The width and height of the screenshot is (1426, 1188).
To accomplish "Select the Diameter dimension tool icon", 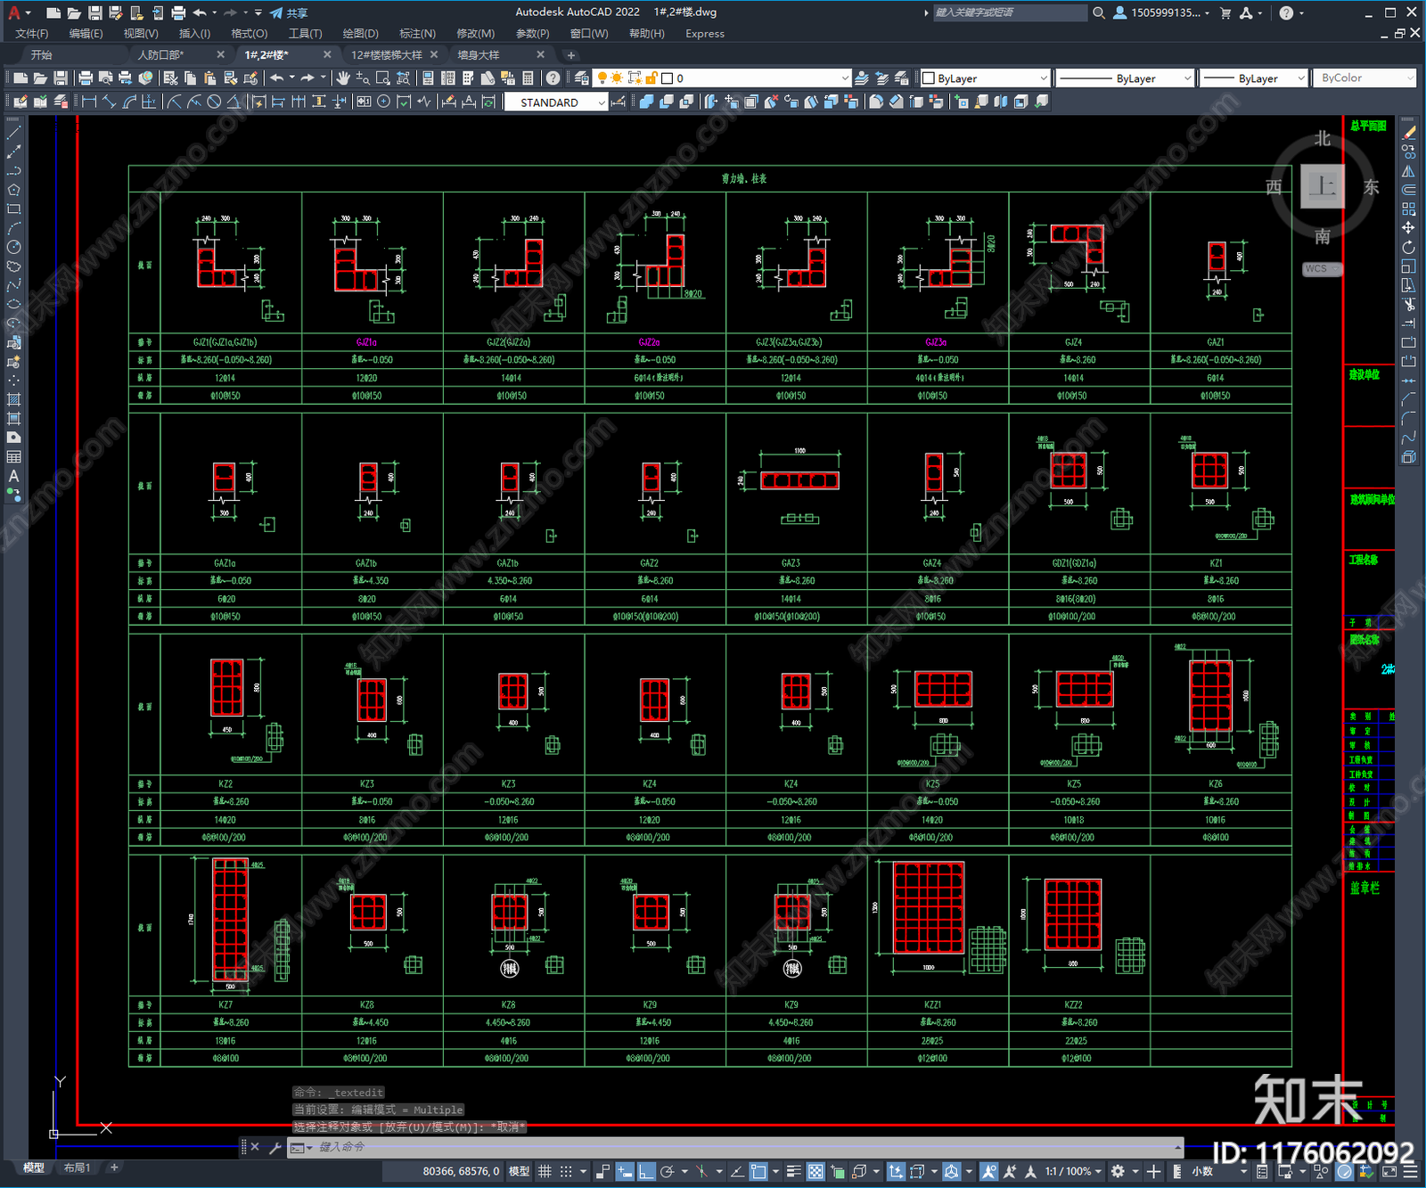I will 214,102.
